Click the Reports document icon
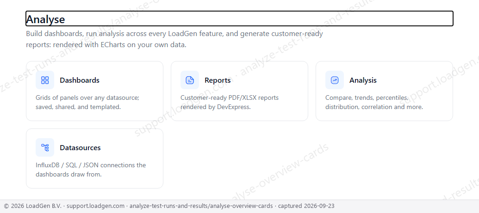479x213 pixels. click(190, 80)
